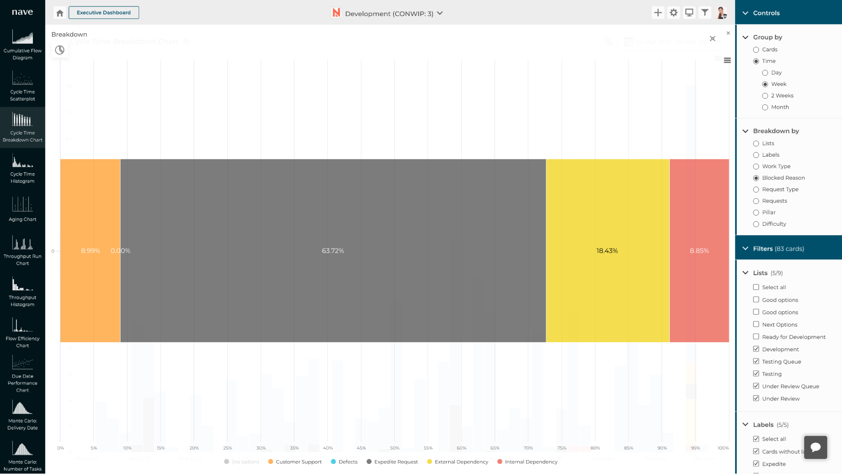842x474 pixels.
Task: Open Cycle Time Scatterplot chart
Action: click(22, 86)
